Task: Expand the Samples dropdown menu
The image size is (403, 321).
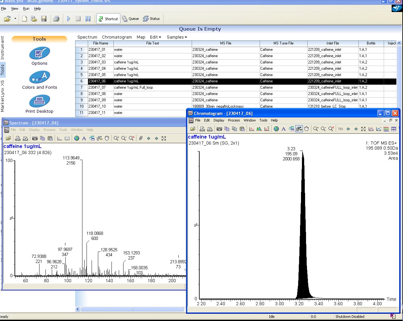Action: (x=177, y=37)
